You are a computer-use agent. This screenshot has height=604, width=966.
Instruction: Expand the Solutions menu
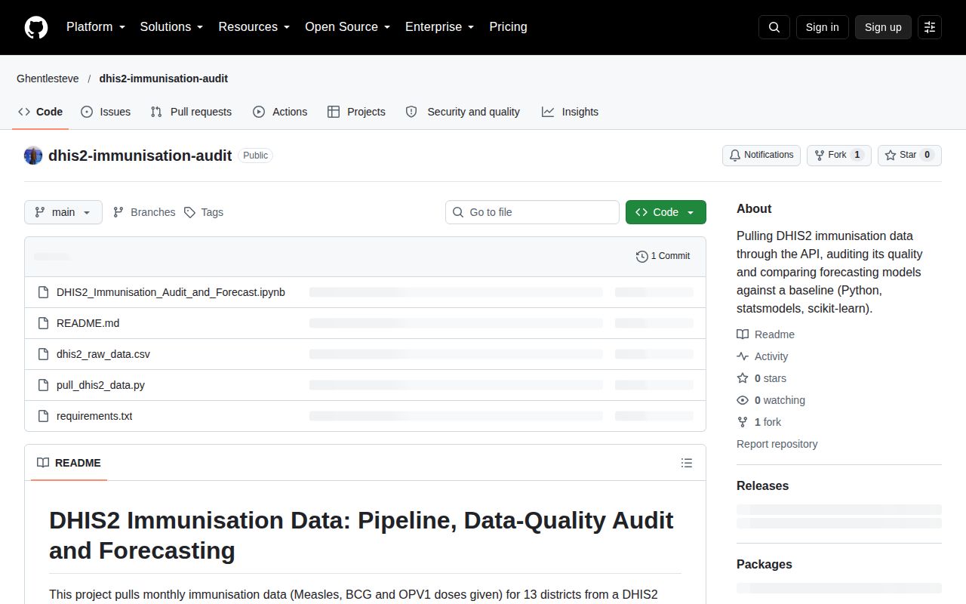click(172, 27)
